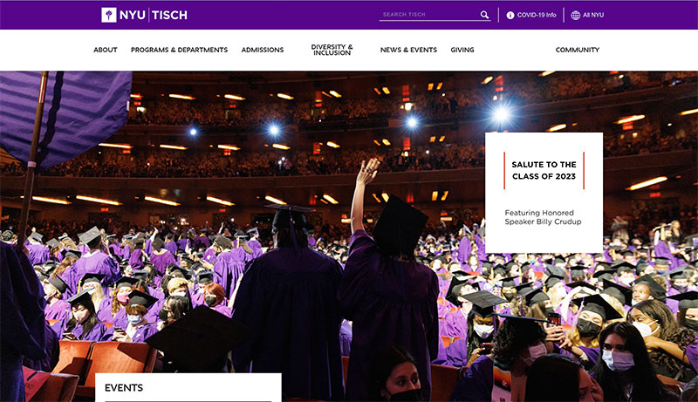
Task: Click the NYU wordmark text
Action: click(x=133, y=15)
